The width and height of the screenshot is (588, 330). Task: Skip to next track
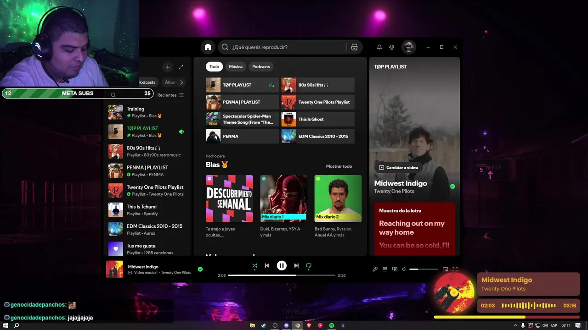[x=296, y=265]
